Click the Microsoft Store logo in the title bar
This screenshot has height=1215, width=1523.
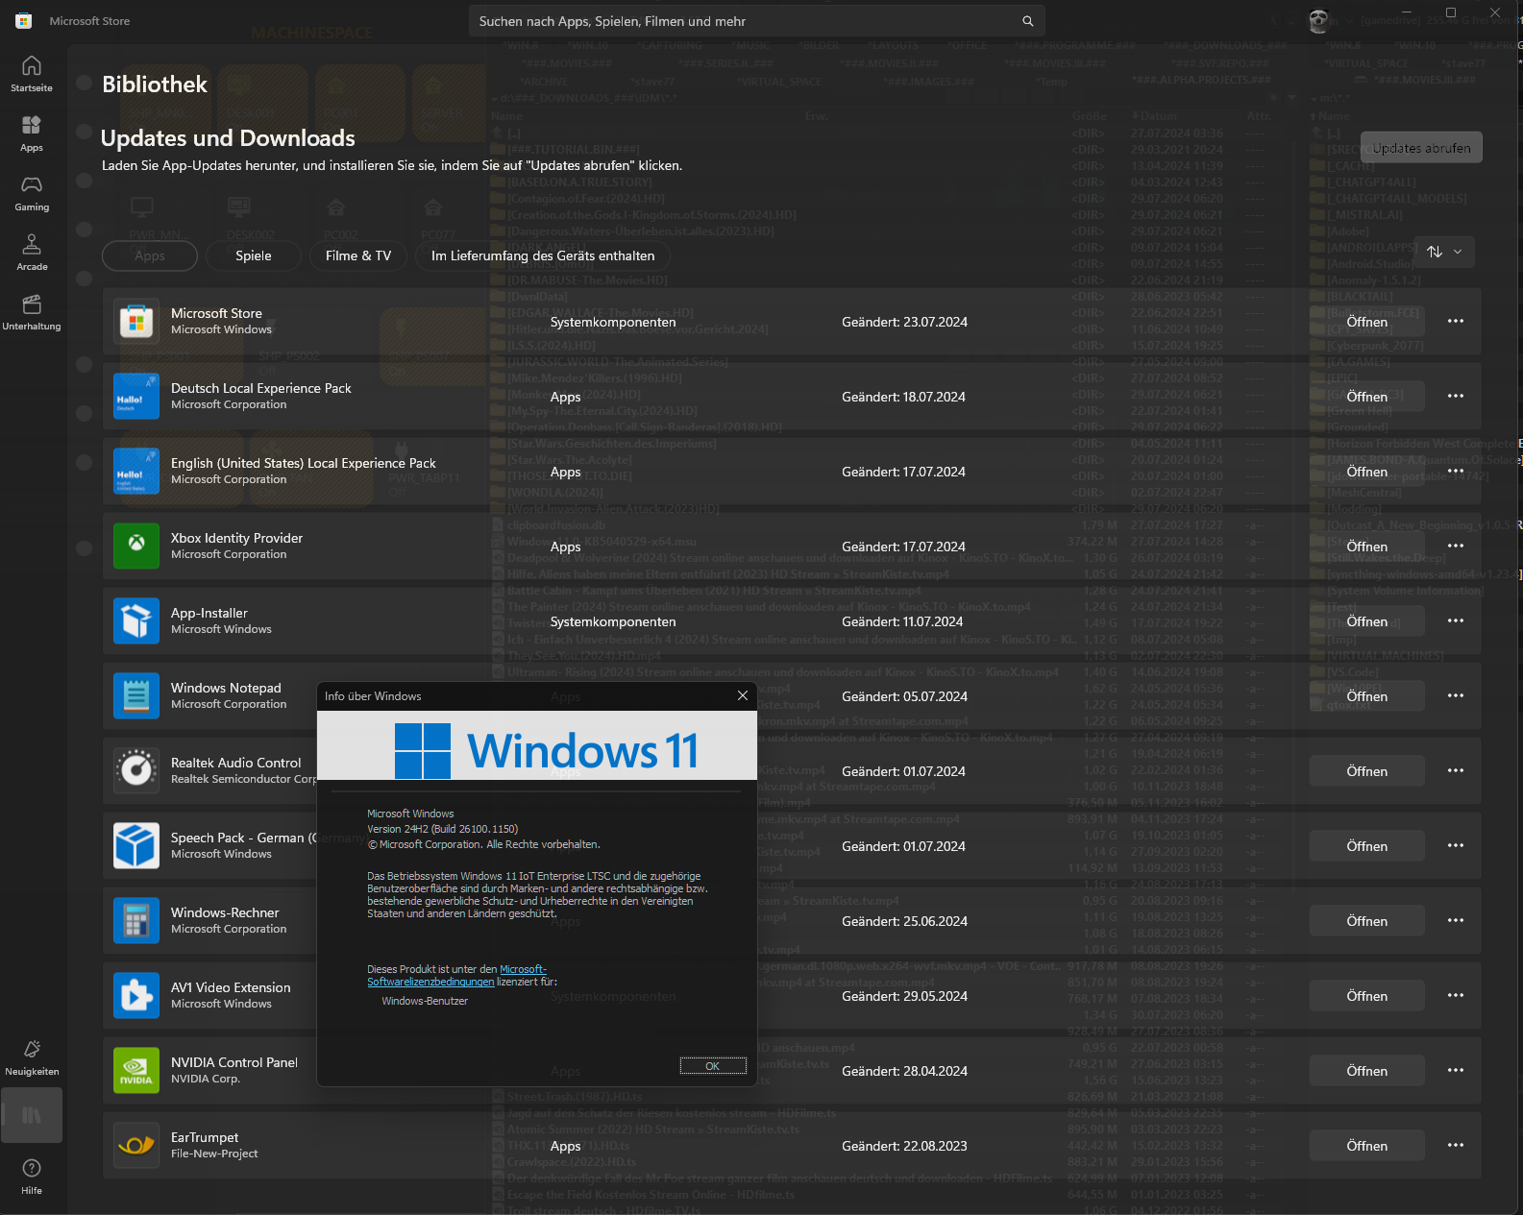(x=24, y=20)
